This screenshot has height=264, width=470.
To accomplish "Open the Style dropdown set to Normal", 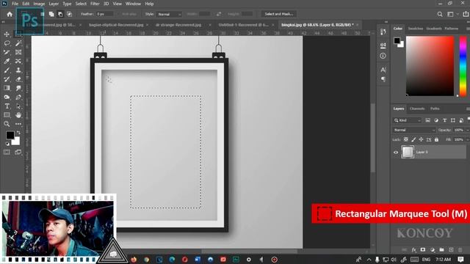I will [169, 14].
